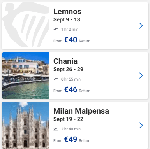Viewport: 150px width, 149px height.
Task: Click the 2 hr 40 min flight duration
Action: tap(71, 129)
